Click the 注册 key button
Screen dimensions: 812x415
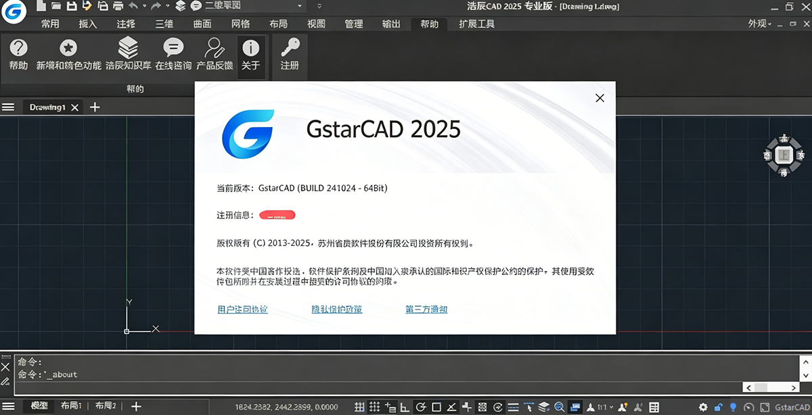tap(290, 54)
